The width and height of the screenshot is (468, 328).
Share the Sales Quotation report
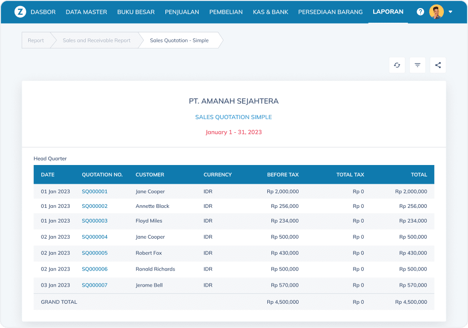tap(438, 65)
